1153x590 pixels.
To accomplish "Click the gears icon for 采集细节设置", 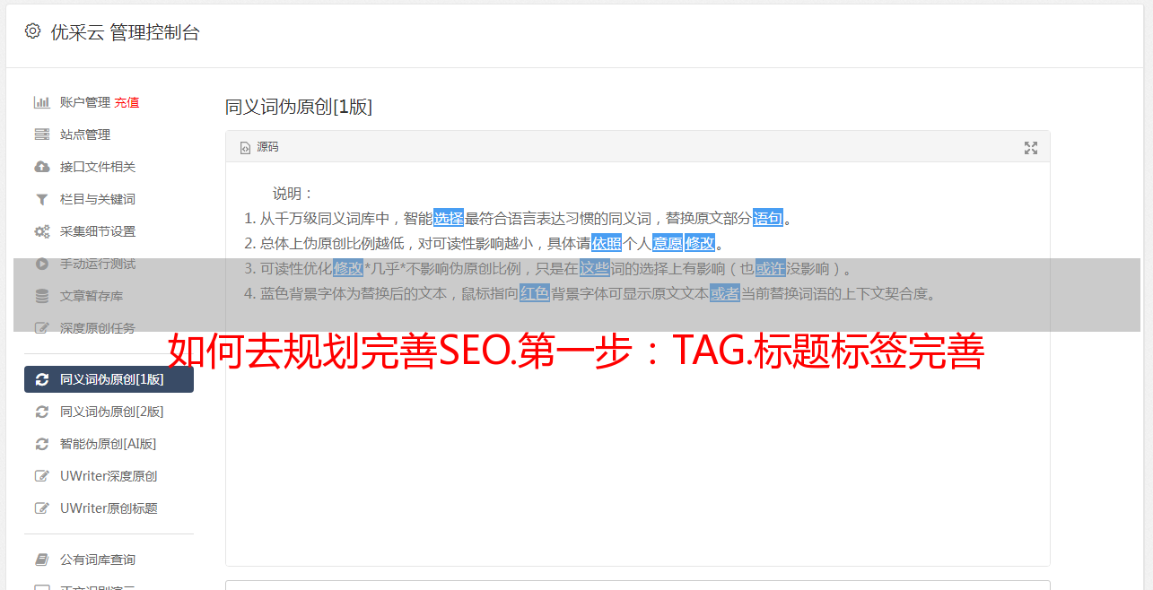I will (x=41, y=231).
